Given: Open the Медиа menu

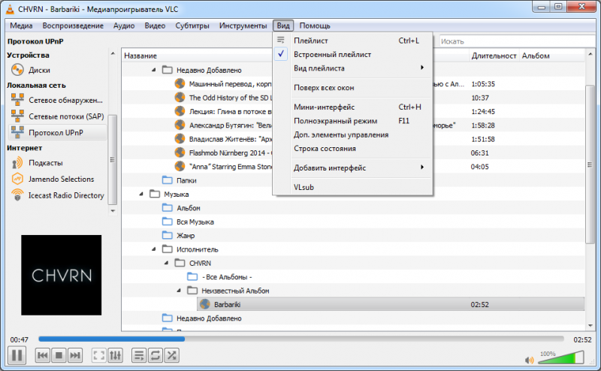Looking at the screenshot, I should (21, 26).
